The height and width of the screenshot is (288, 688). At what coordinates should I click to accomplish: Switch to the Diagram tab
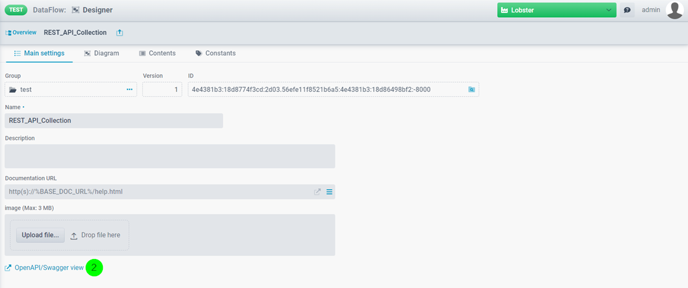click(x=102, y=53)
